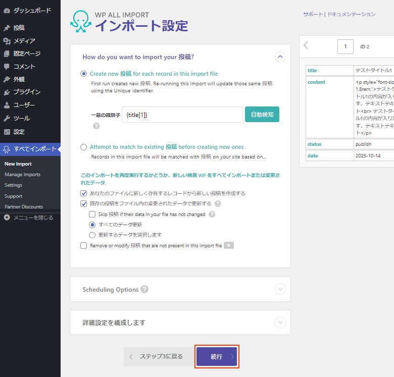The width and height of the screenshot is (394, 377).
Task: Click help icon next to Skip 投稿 option
Action: point(212,214)
